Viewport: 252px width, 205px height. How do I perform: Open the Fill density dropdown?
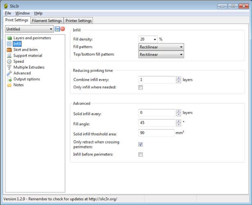tap(155, 39)
